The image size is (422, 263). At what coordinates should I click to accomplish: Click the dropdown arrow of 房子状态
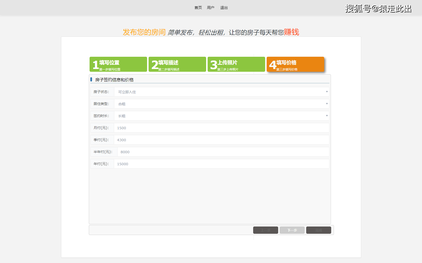point(327,92)
